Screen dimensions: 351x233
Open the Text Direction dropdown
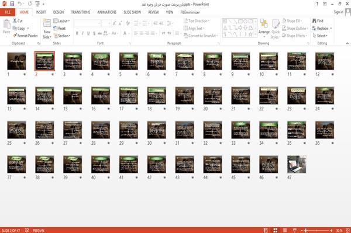coord(197,21)
